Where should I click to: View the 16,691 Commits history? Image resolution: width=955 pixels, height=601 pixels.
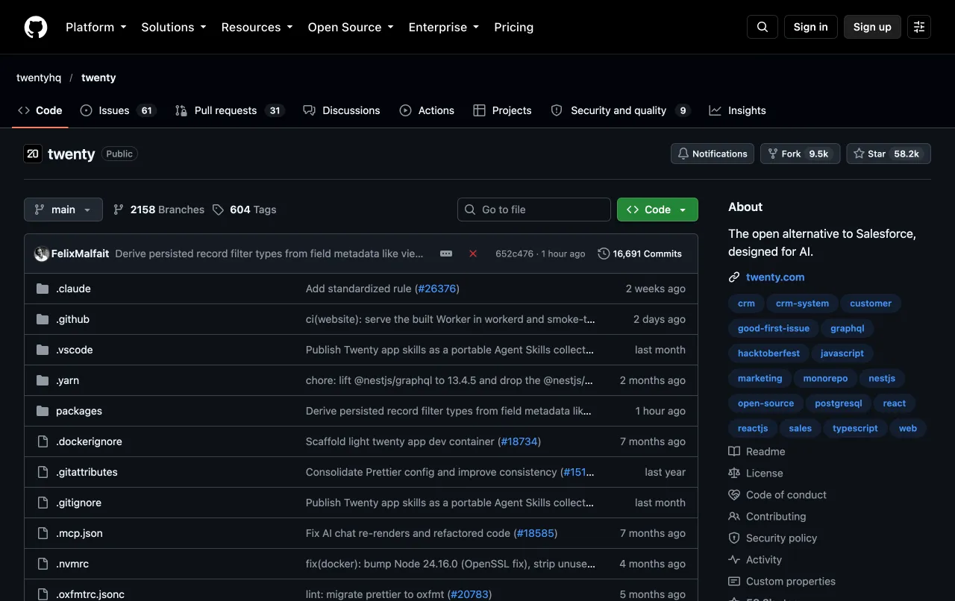[640, 254]
